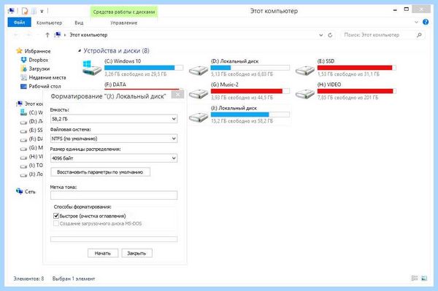Click the refresh icon in address bar

pos(330,35)
